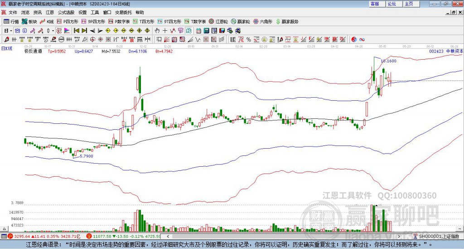Click the Bt=4.7942 indicator value
Screen dimensions: 464x249
(x=164, y=51)
